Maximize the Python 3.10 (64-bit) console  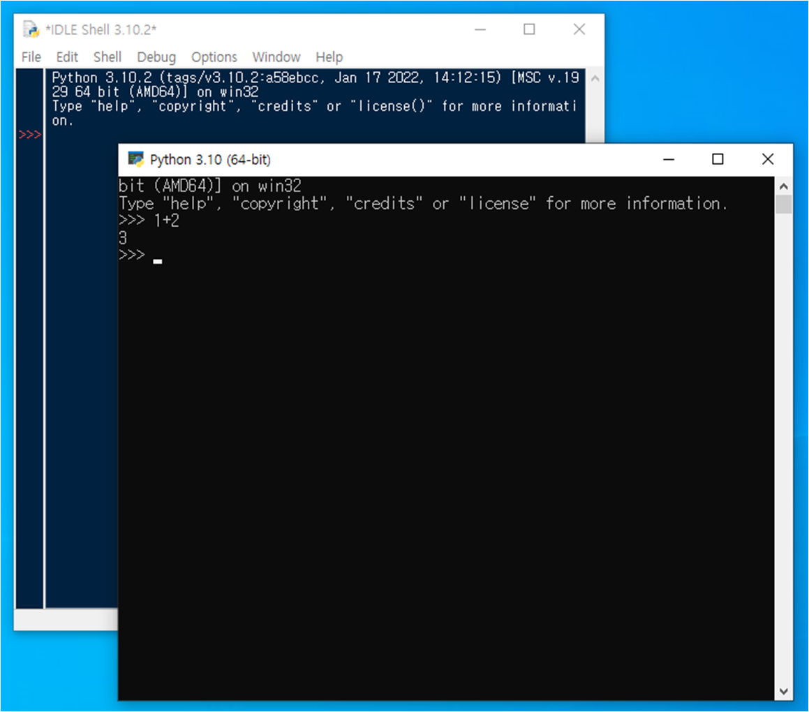tap(717, 159)
